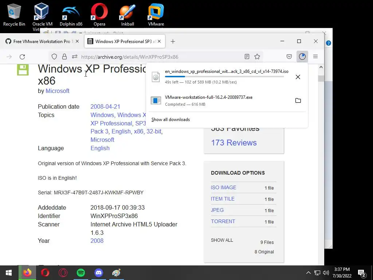Open the network status tray icon
Screen dimensions: 373x280
317,273
